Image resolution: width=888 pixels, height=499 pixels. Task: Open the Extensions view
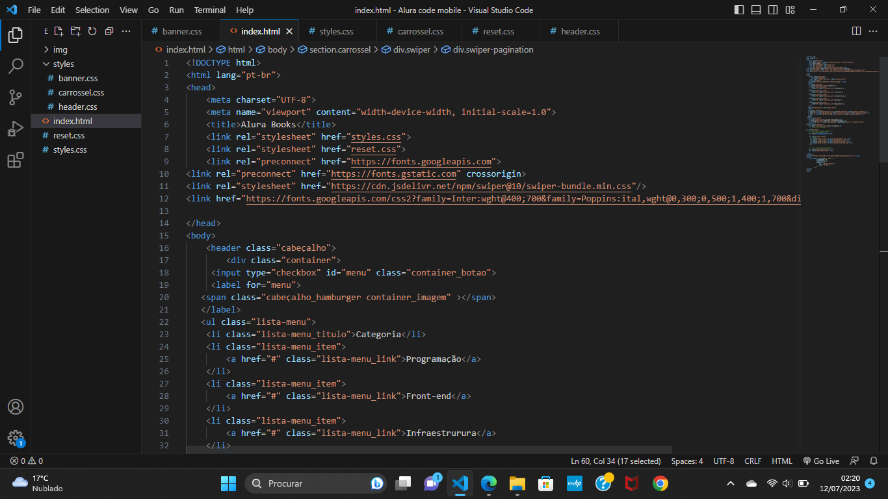click(16, 160)
